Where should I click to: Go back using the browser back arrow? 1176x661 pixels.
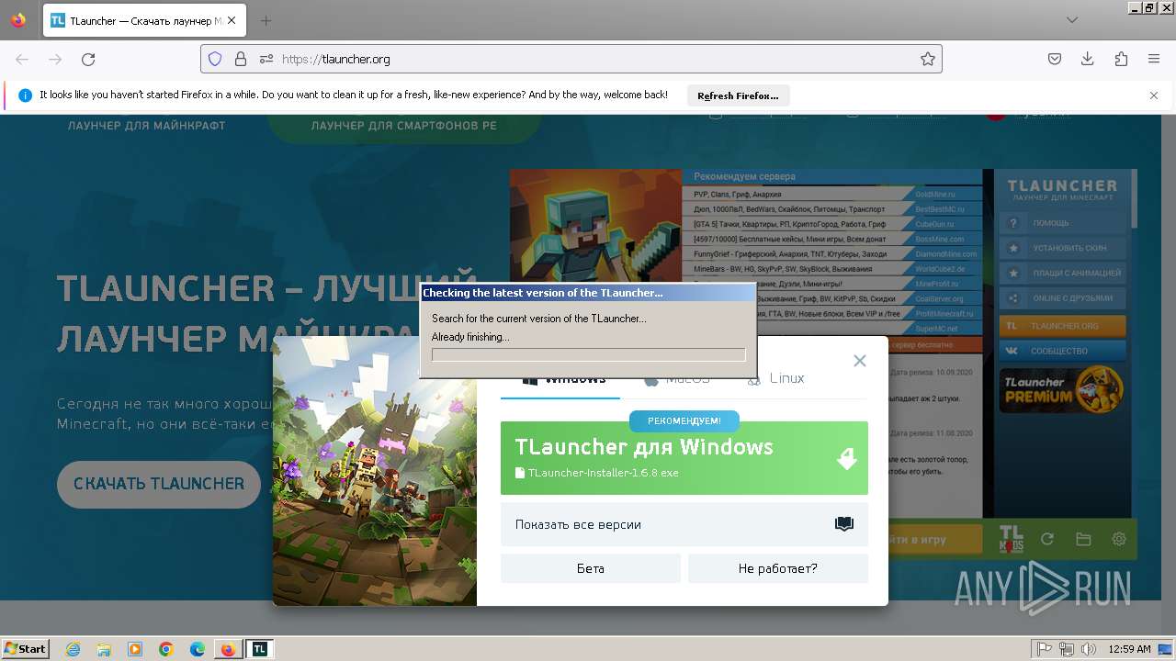(22, 59)
